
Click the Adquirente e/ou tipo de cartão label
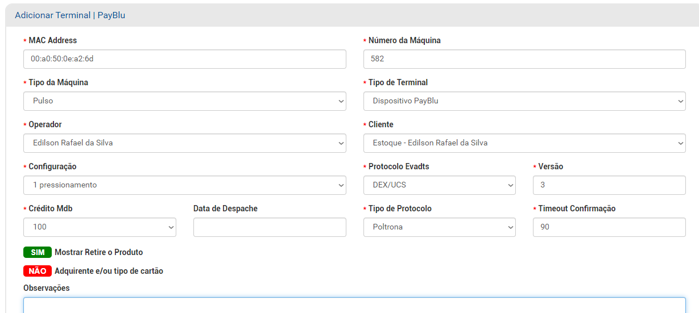(109, 271)
